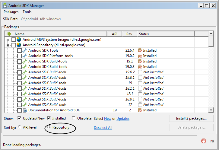Check the Android Repository group checkbox
The image size is (219, 150).
(14, 45)
